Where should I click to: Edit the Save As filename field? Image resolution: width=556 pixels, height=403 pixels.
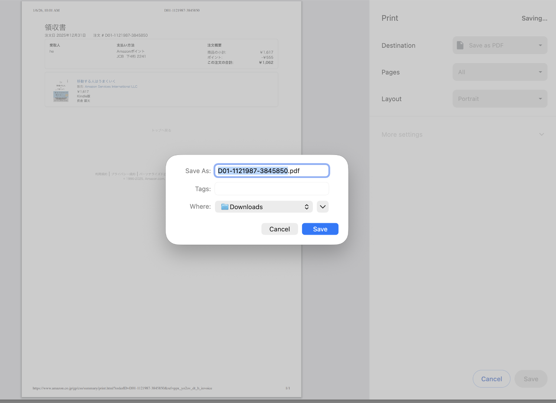coord(272,171)
